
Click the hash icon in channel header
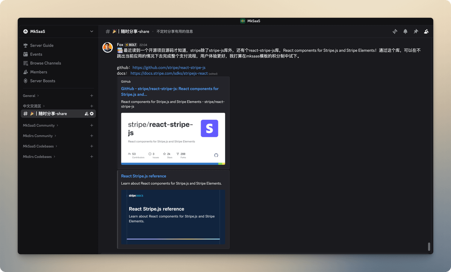pyautogui.click(x=108, y=32)
